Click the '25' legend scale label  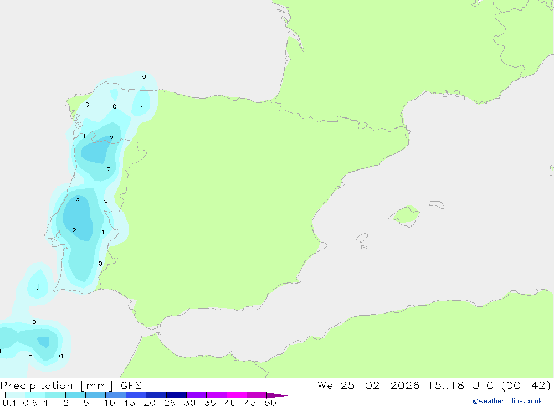(x=170, y=403)
